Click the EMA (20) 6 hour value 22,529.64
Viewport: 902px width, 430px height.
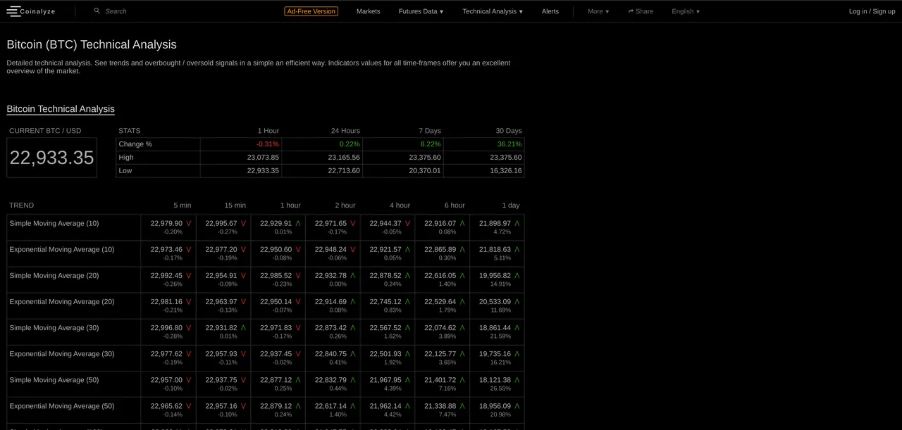point(440,302)
